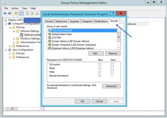Viewport: 167px width, 118px height.
Task: Click the help question mark in dialog title
Action: click(113, 13)
